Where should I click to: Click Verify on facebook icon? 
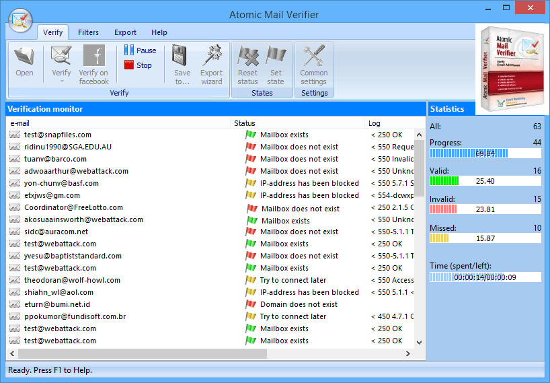[93, 55]
